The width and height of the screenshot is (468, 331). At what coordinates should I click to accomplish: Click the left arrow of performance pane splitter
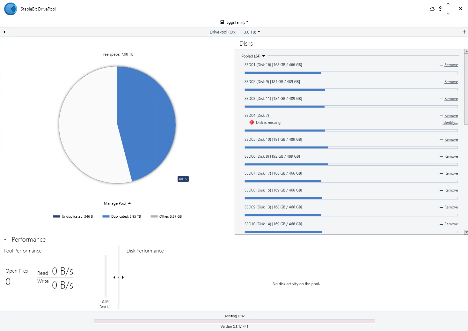(x=114, y=277)
